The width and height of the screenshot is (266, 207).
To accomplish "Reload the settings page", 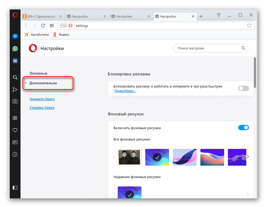I will pyautogui.click(x=43, y=25).
